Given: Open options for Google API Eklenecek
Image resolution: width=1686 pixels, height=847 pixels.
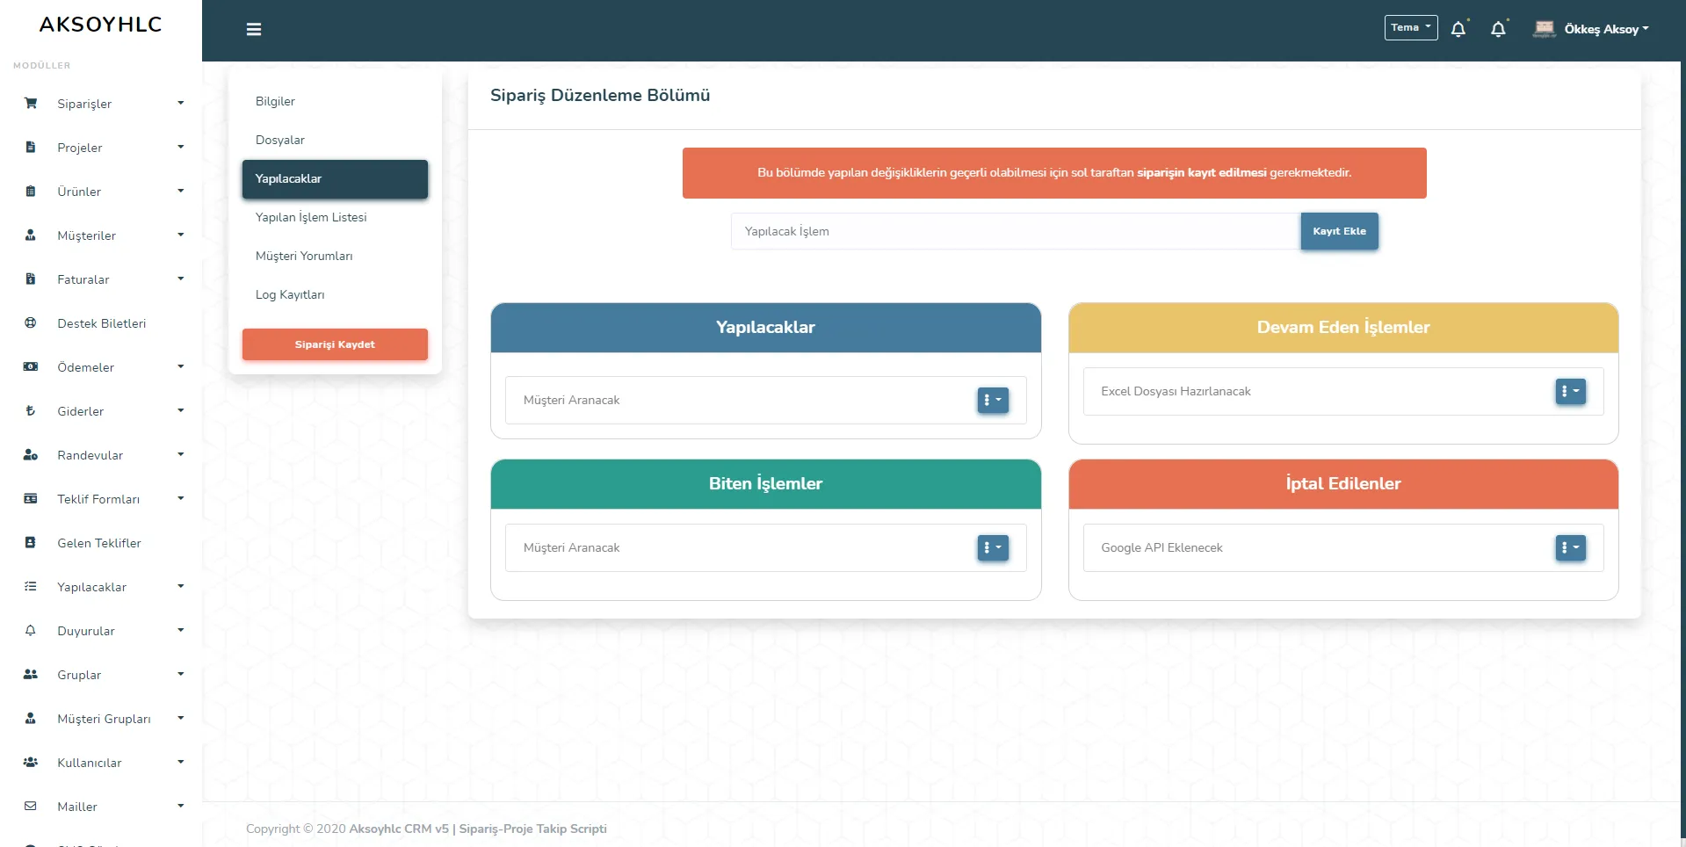Looking at the screenshot, I should coord(1570,547).
